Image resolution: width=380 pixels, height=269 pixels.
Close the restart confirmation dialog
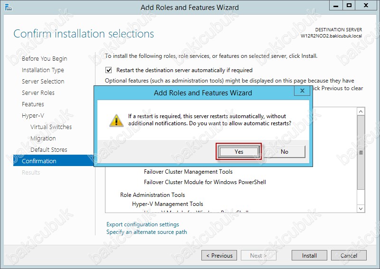pos(302,91)
